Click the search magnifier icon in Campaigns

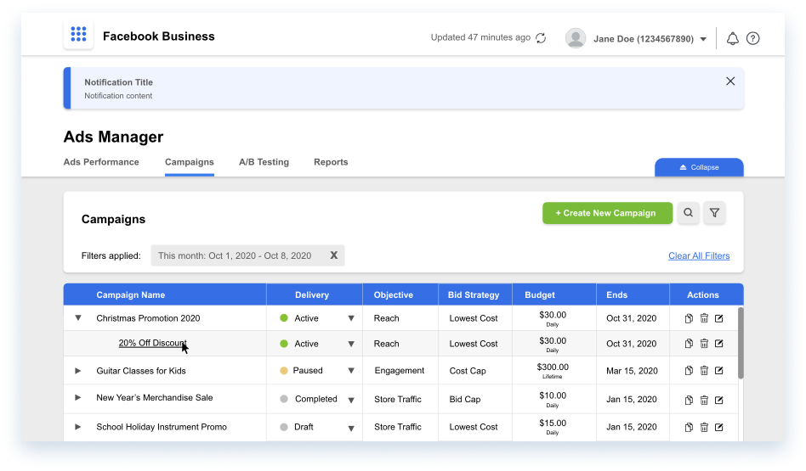pos(688,213)
